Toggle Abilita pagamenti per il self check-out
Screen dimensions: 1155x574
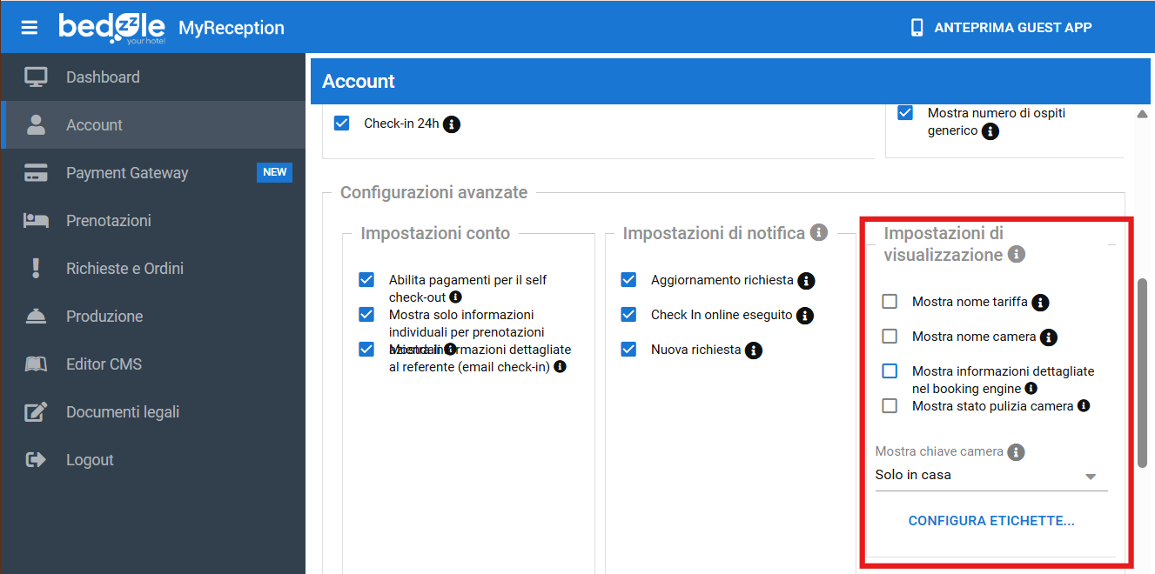pos(366,280)
